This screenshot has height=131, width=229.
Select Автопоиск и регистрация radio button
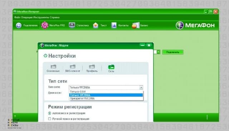click(x=50, y=113)
